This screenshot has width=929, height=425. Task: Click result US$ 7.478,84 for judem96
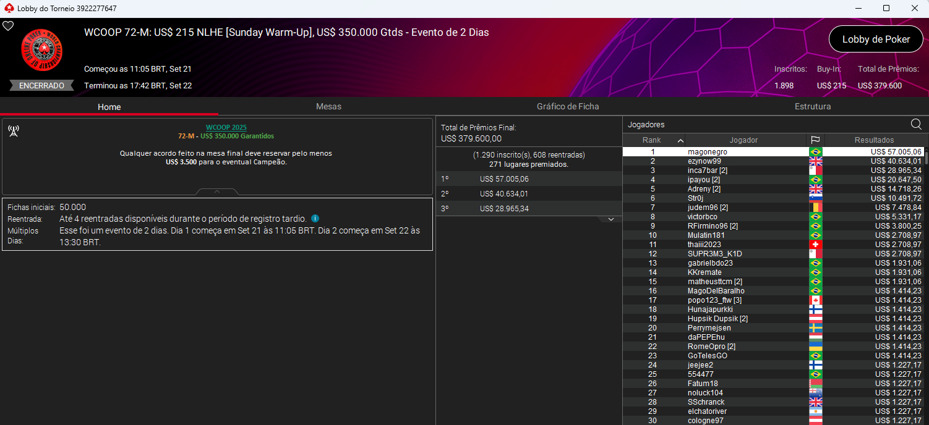point(898,208)
